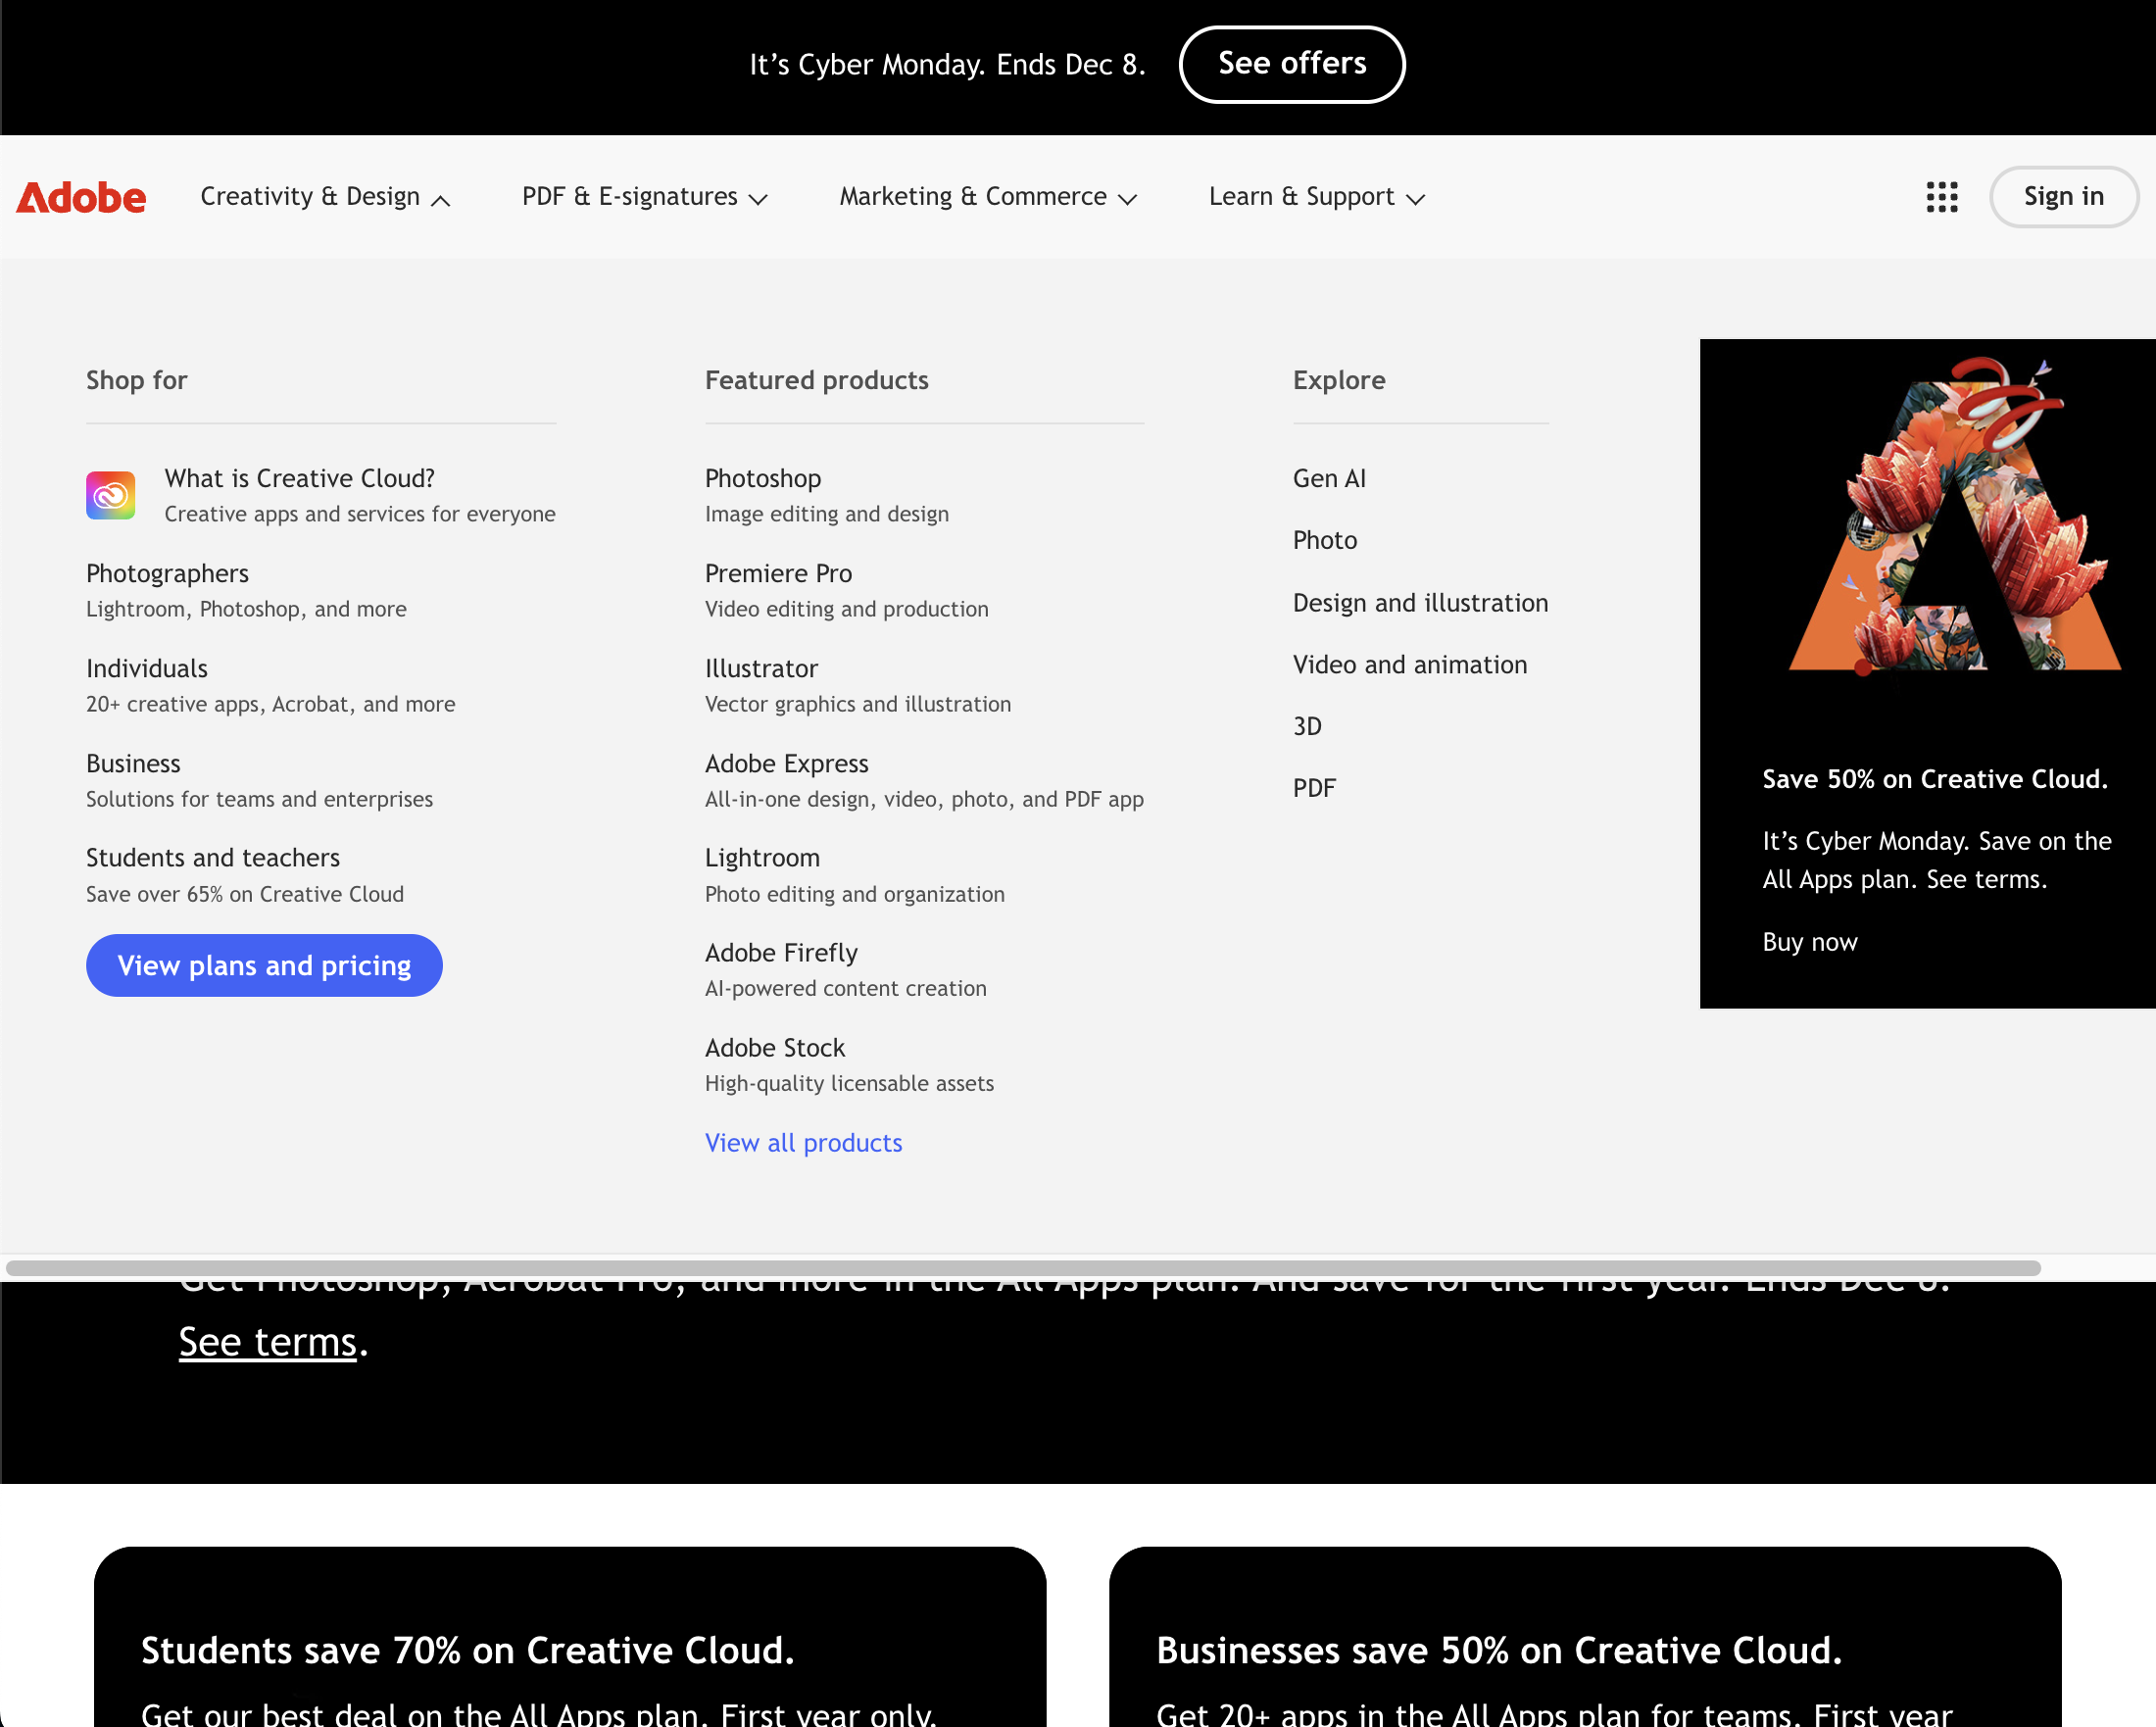Expand the PDF & E-signatures dropdown
Image resolution: width=2156 pixels, height=1727 pixels.
pyautogui.click(x=643, y=197)
